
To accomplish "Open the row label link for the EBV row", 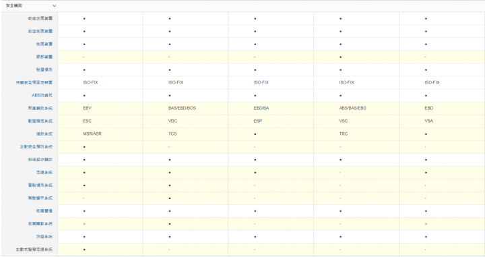I will [40, 109].
